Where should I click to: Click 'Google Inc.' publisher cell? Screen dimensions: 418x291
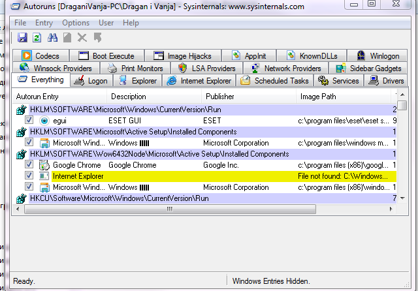[221, 165]
